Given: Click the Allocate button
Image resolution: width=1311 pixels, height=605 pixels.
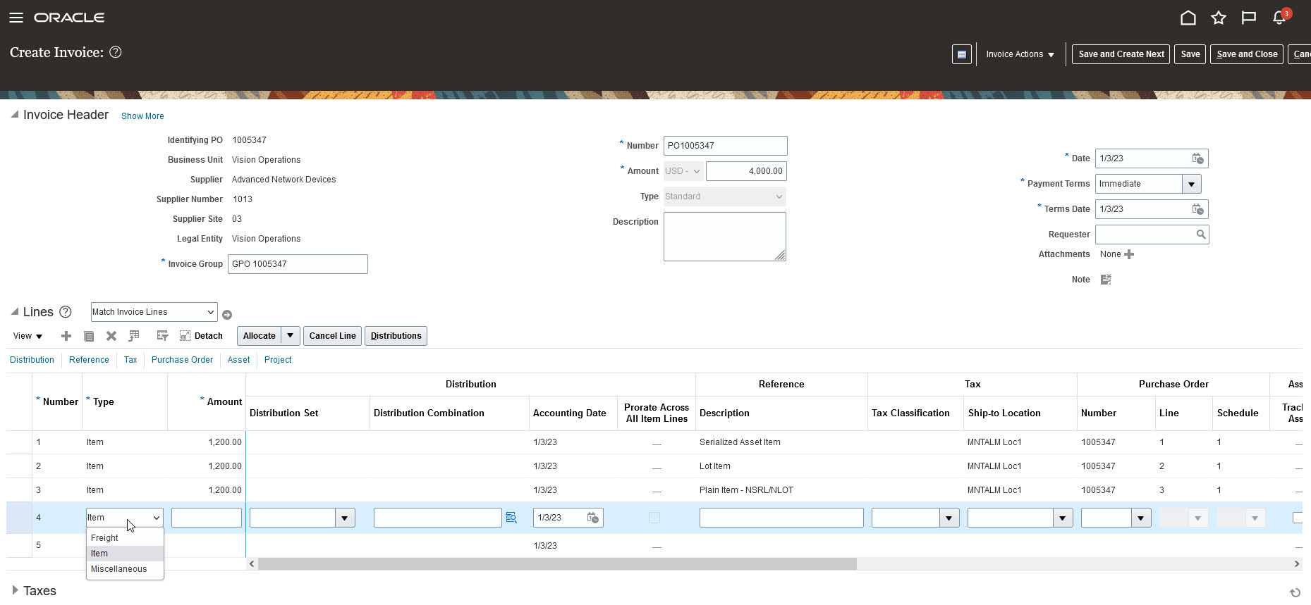Looking at the screenshot, I should click(259, 336).
